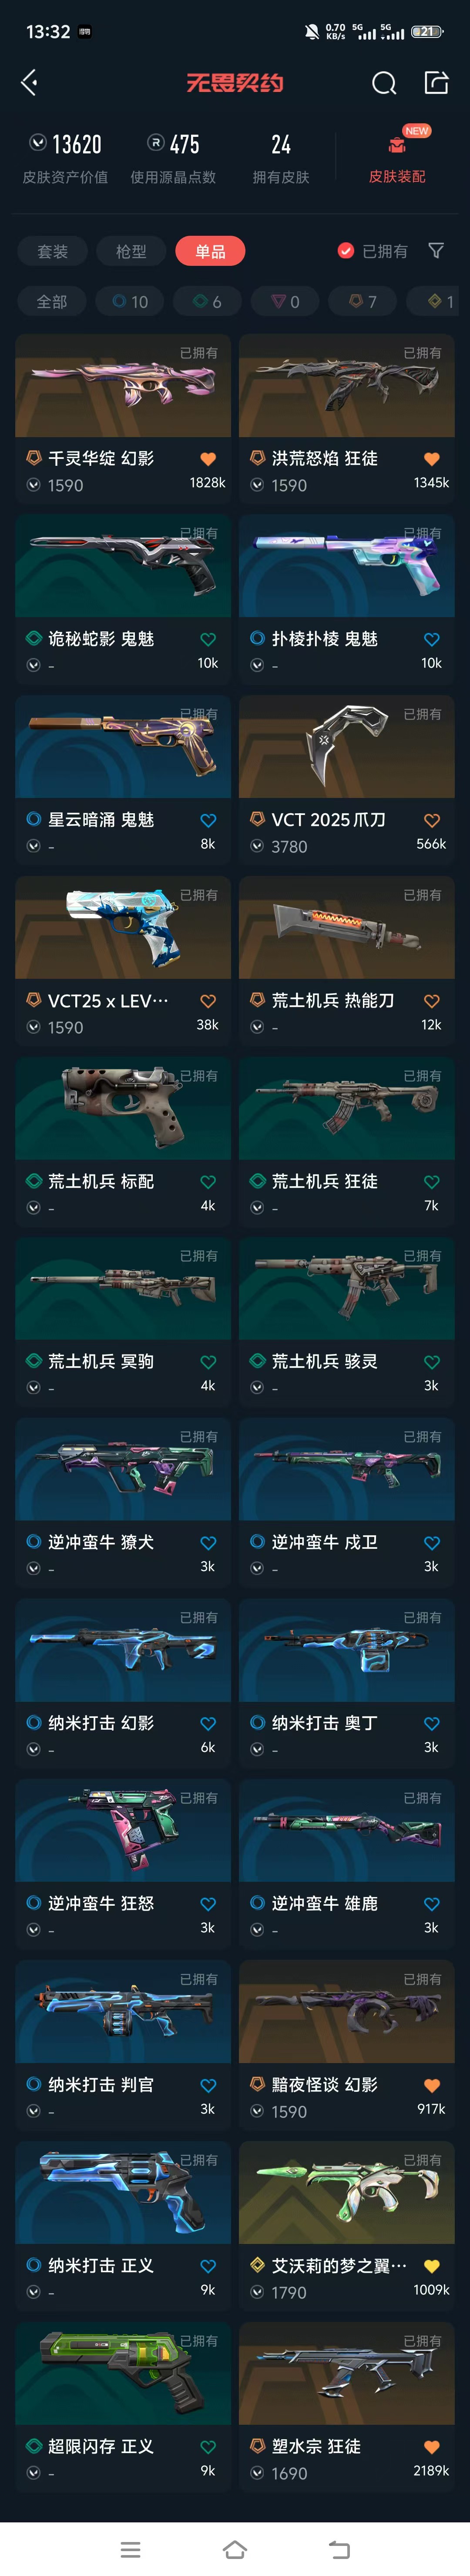Expand price chevron on 黯夜怪谈 幻影
Screen dimensions: 470x2576
tap(256, 2111)
